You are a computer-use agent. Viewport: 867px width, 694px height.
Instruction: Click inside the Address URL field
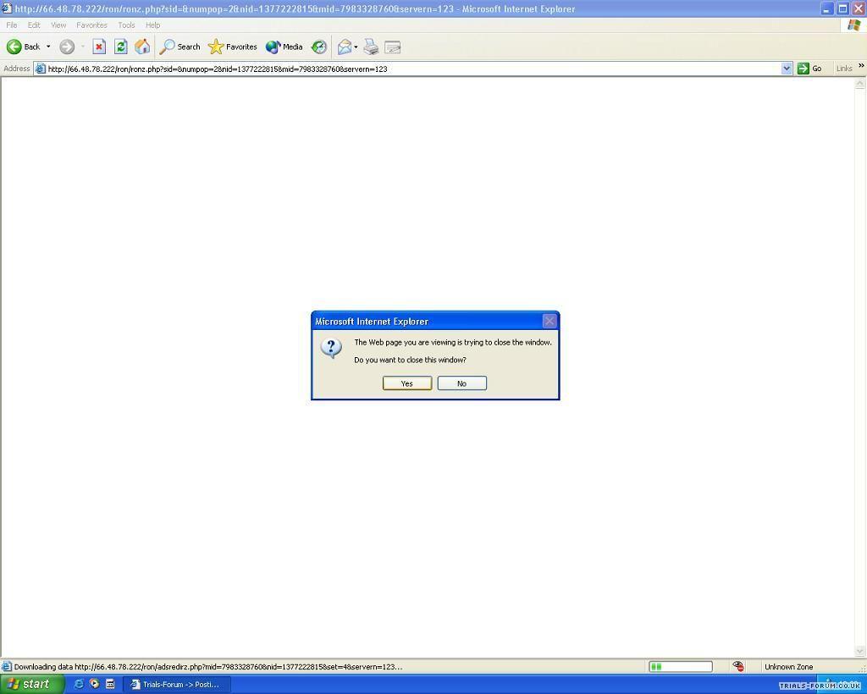point(413,69)
